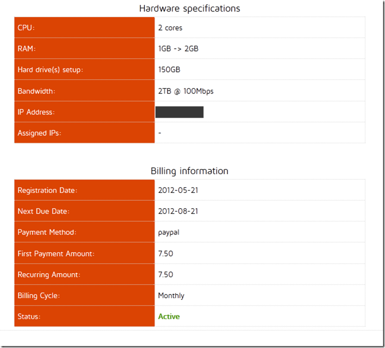This screenshot has height=348, width=385.
Task: Click the '2012-08-21' due date value
Action: point(178,211)
